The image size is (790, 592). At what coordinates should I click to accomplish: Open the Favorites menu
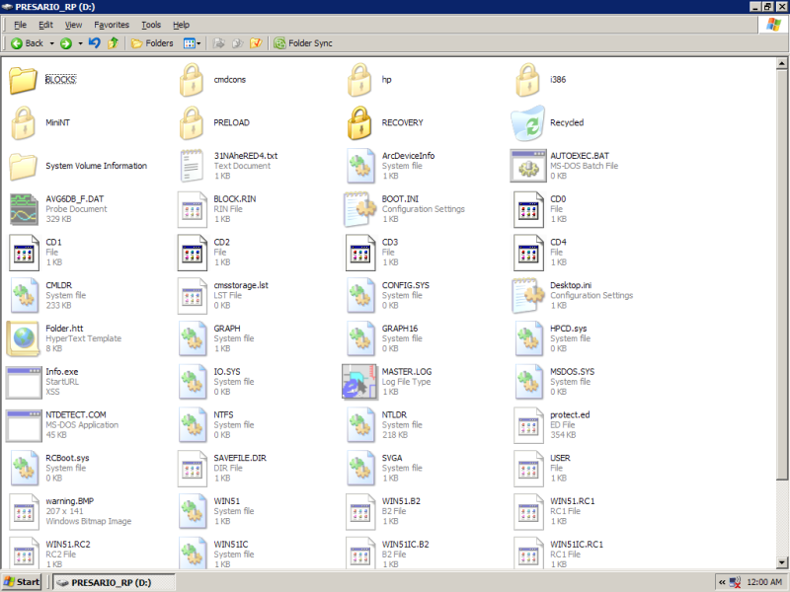[112, 25]
